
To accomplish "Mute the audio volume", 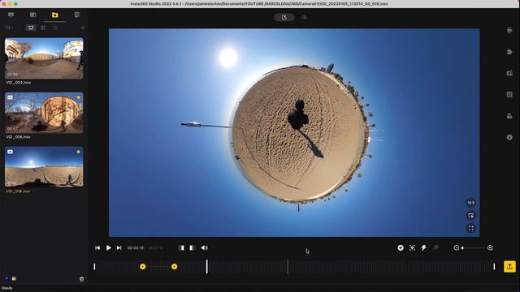I will (x=204, y=247).
